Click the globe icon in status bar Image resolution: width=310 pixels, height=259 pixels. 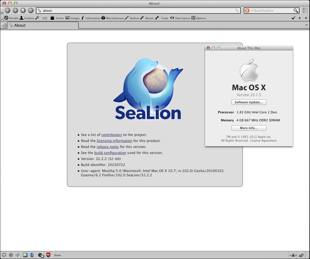point(4,255)
